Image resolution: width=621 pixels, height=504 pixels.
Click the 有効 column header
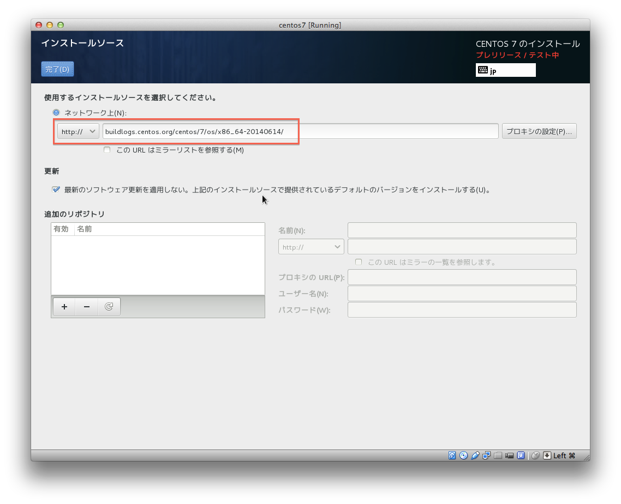tap(61, 229)
